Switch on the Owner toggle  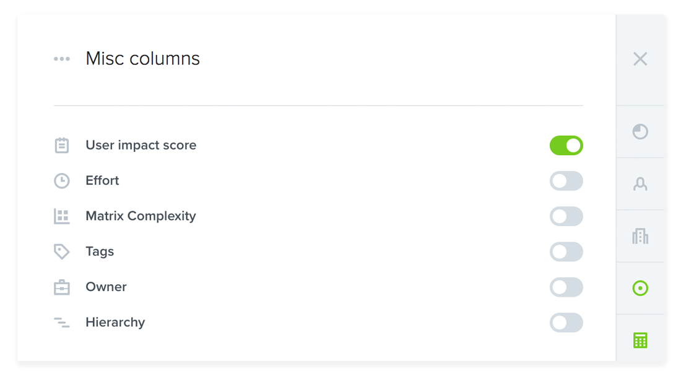(566, 287)
